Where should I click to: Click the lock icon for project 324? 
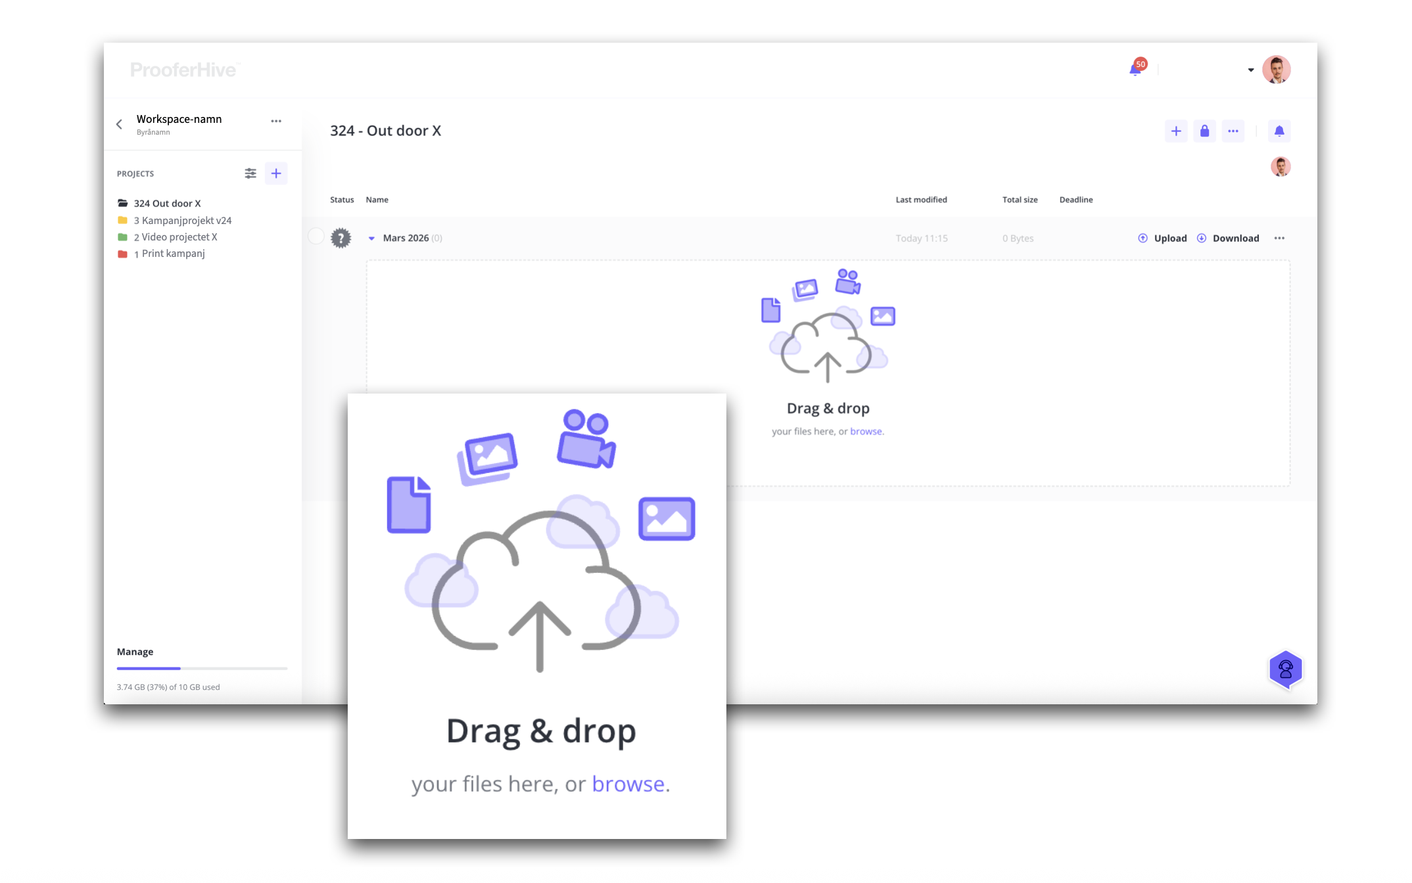pos(1204,131)
